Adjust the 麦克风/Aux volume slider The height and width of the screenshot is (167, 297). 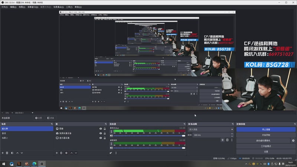click(x=149, y=135)
